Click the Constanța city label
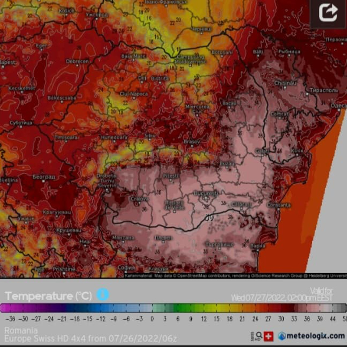Viewport: 347px width, 347px height. point(279,205)
